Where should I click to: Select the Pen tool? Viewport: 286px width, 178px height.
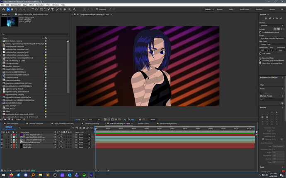pos(48,9)
